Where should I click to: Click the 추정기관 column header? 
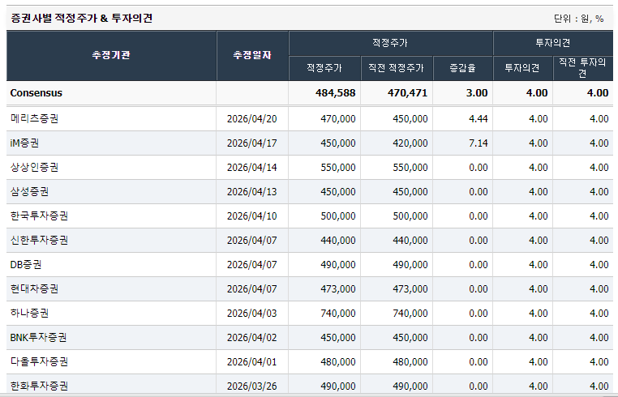tap(111, 55)
